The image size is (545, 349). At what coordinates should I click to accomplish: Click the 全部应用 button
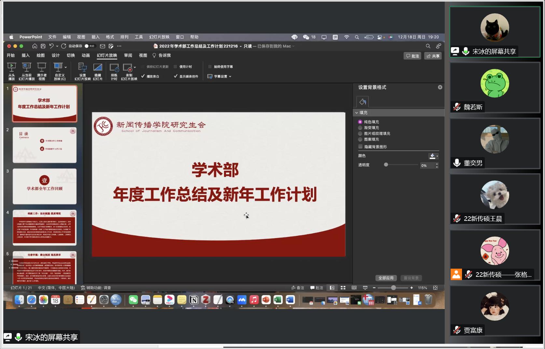386,278
